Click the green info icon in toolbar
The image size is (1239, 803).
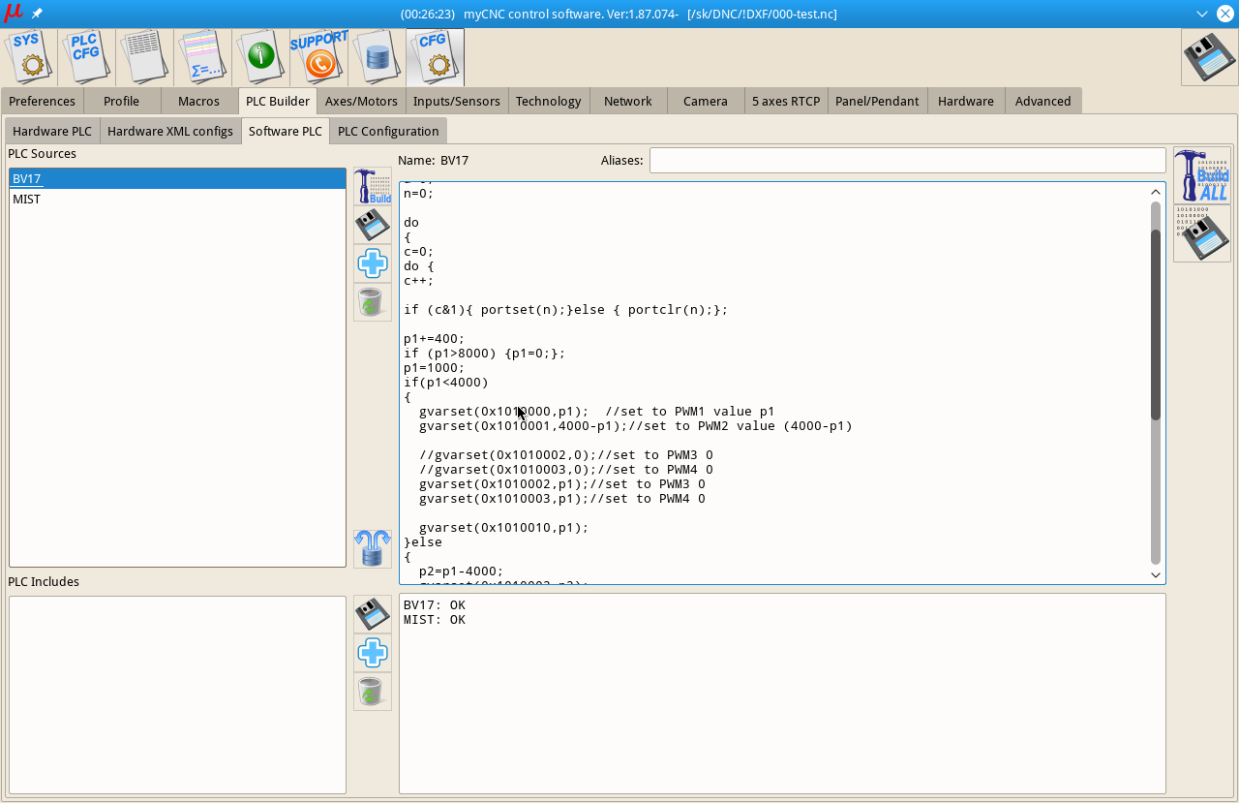pos(261,57)
